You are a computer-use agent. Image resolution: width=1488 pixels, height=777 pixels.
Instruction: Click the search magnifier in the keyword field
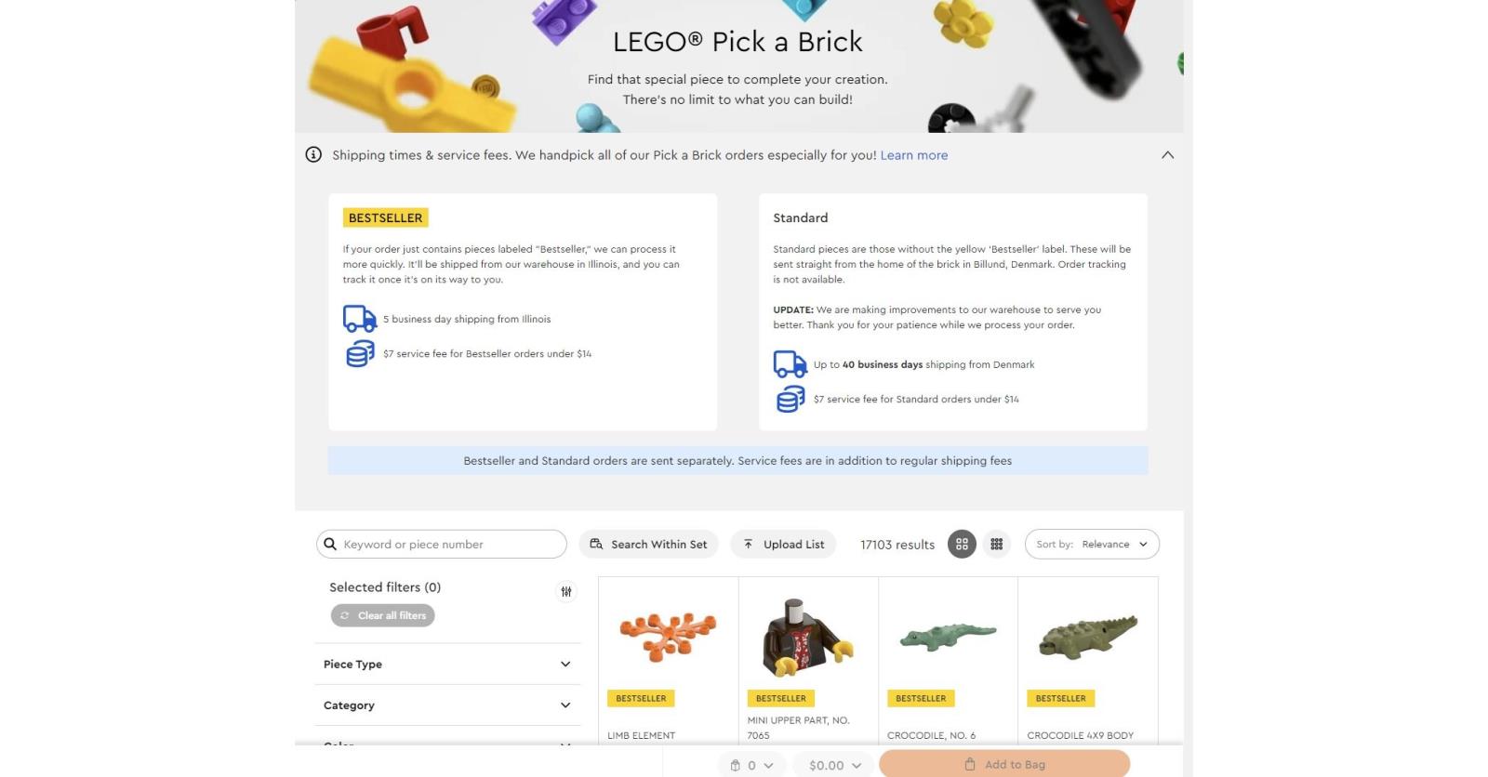click(332, 544)
